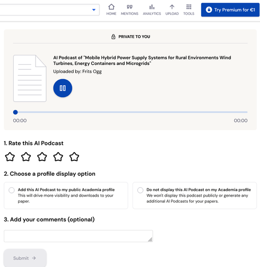Rate the podcast two stars
This screenshot has height=267, width=260.
pyautogui.click(x=26, y=157)
